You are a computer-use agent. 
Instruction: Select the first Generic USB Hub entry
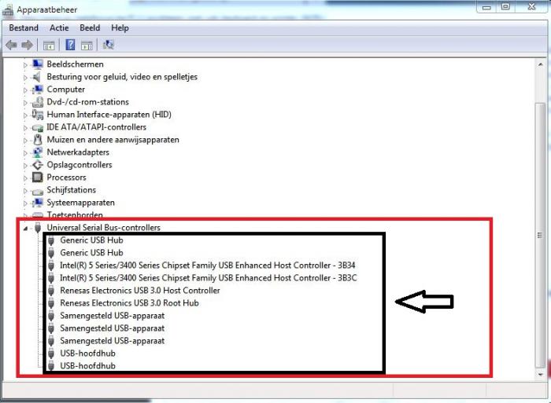point(91,240)
